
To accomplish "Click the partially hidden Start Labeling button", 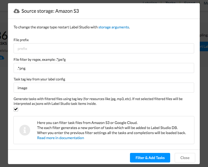I will (204, 46).
